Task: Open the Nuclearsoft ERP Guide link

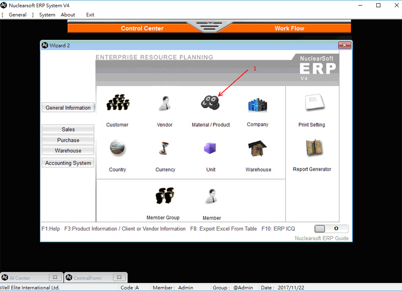Action: pyautogui.click(x=322, y=238)
